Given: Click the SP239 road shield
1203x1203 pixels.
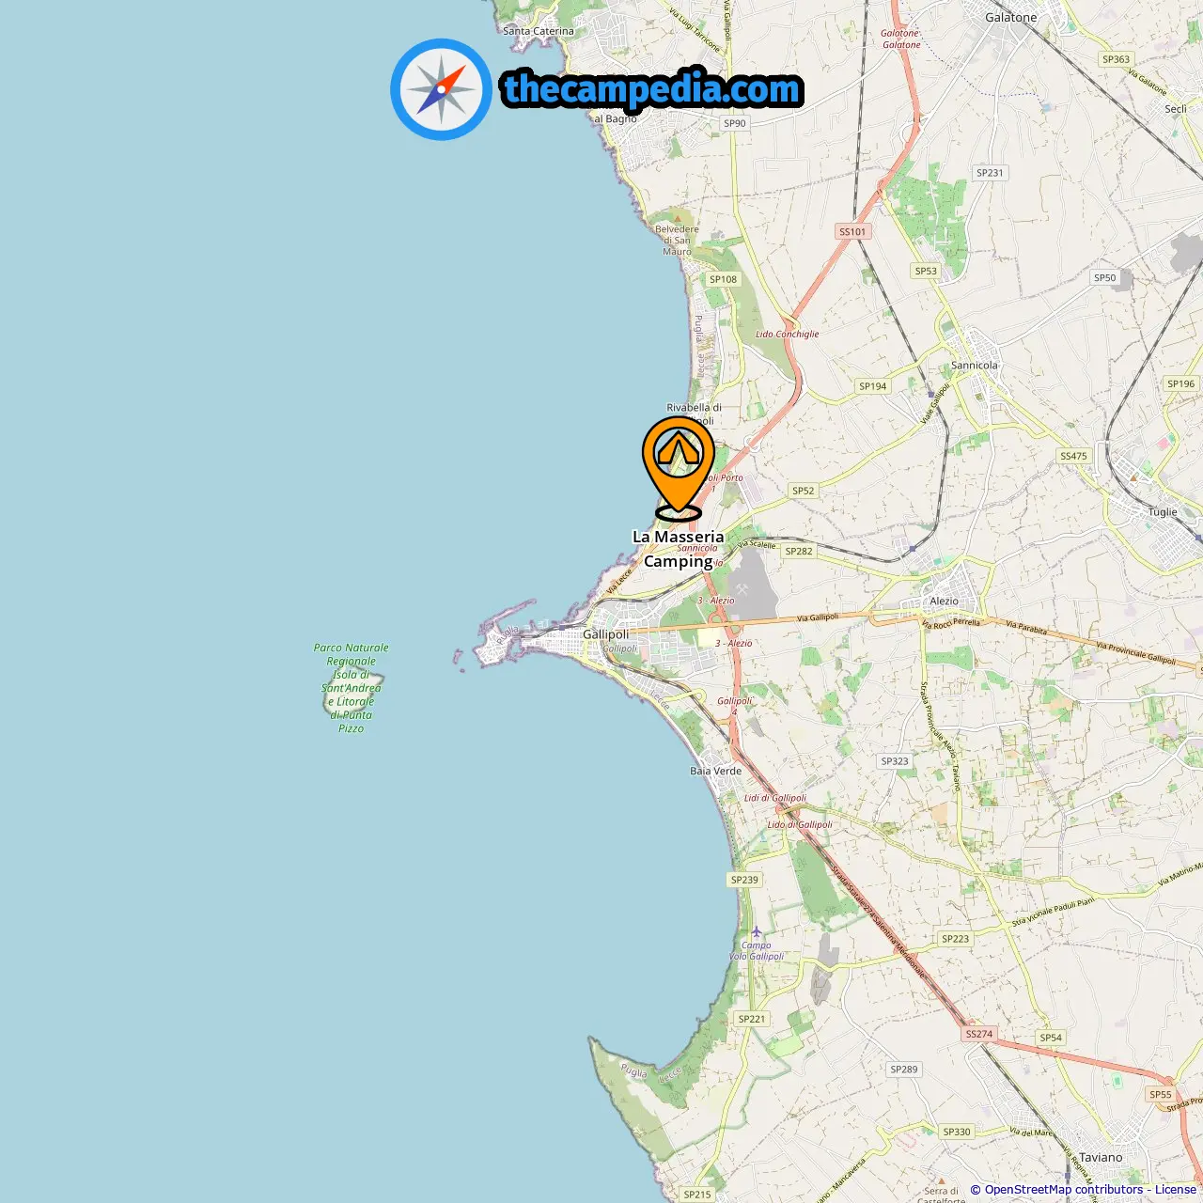Looking at the screenshot, I should tap(744, 880).
